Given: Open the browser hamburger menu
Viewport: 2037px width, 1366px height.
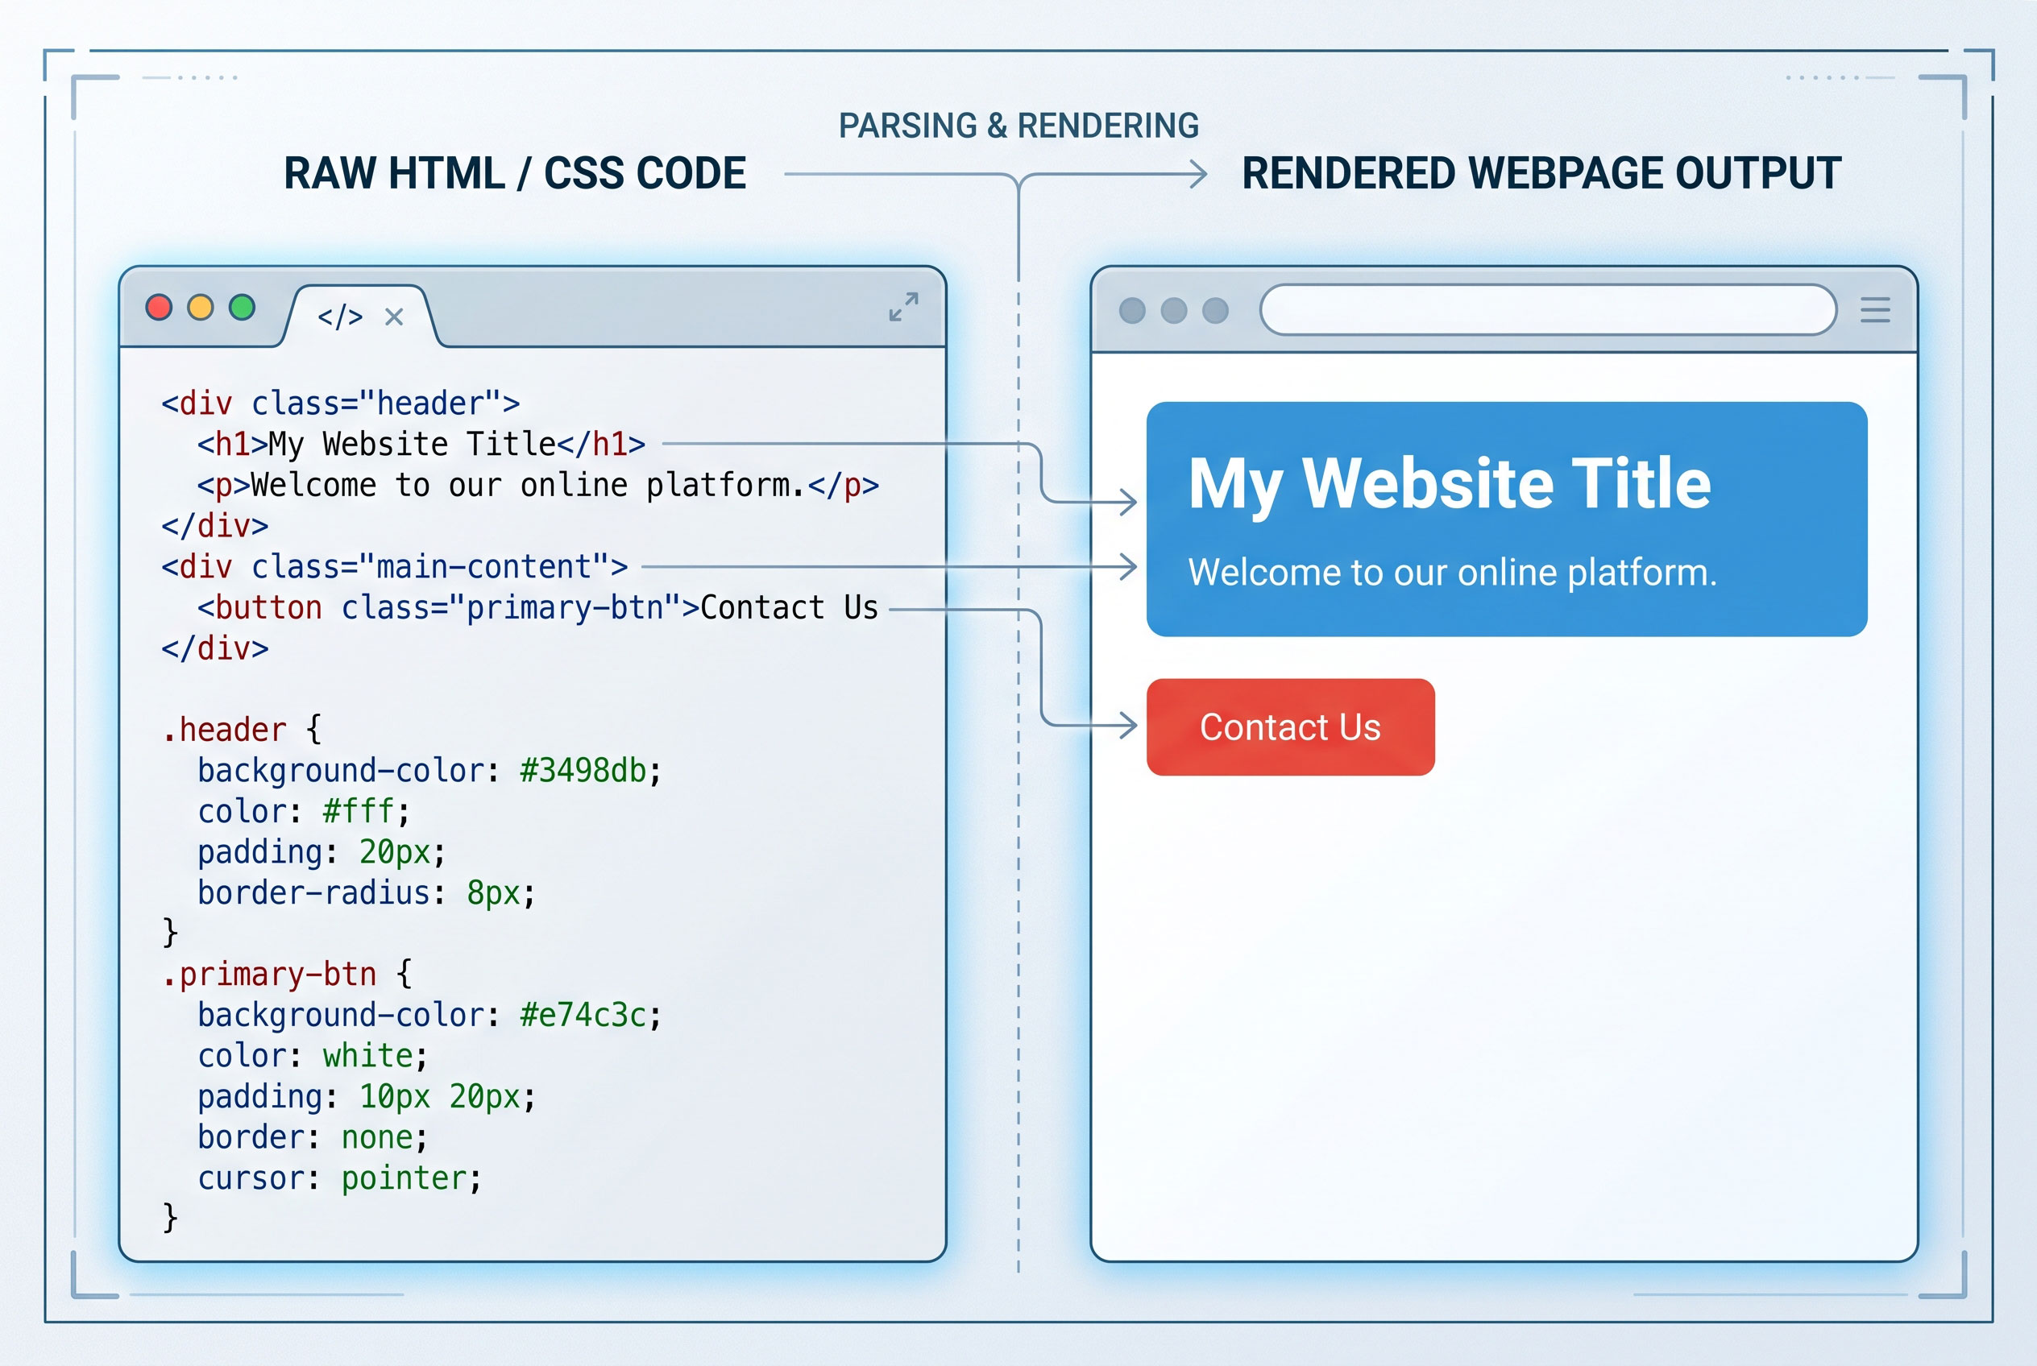Looking at the screenshot, I should pos(1875,310).
